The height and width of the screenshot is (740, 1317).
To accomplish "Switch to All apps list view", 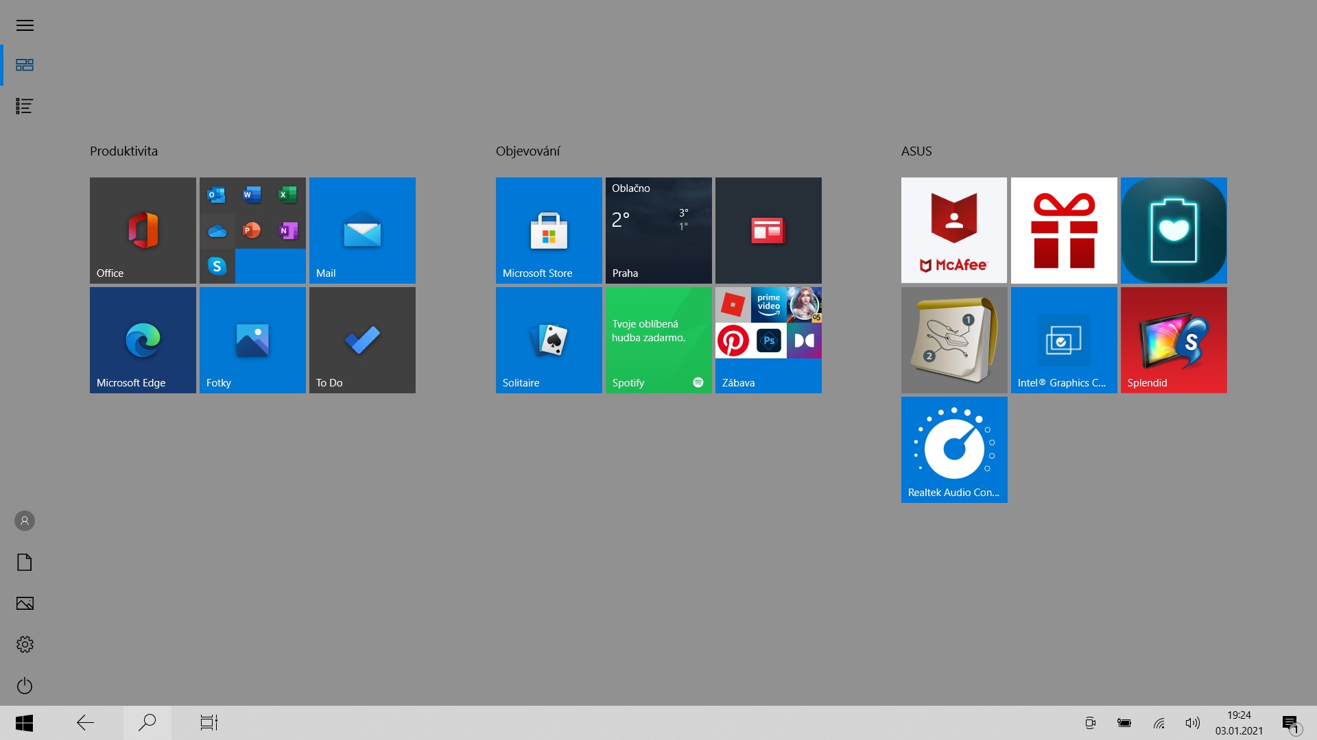I will click(x=25, y=106).
